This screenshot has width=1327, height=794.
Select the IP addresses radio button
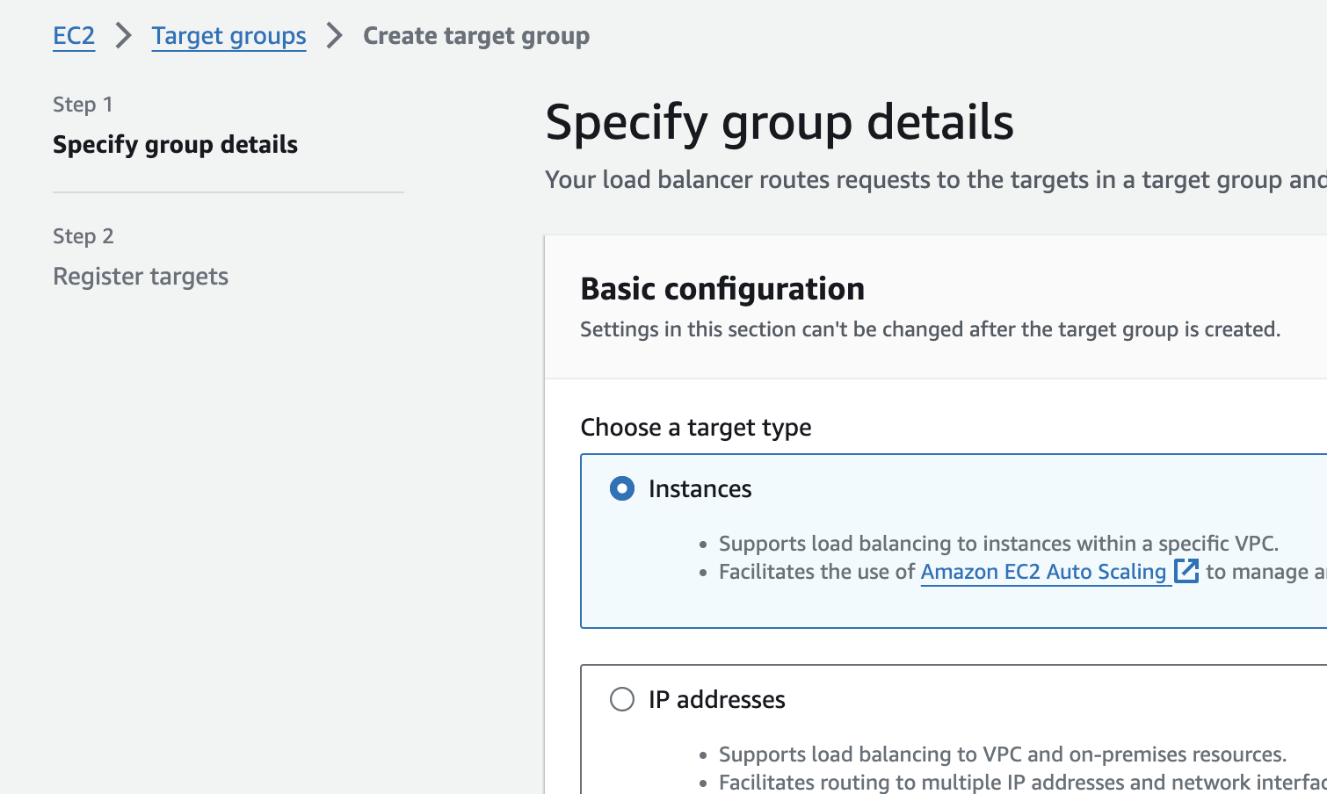[622, 699]
